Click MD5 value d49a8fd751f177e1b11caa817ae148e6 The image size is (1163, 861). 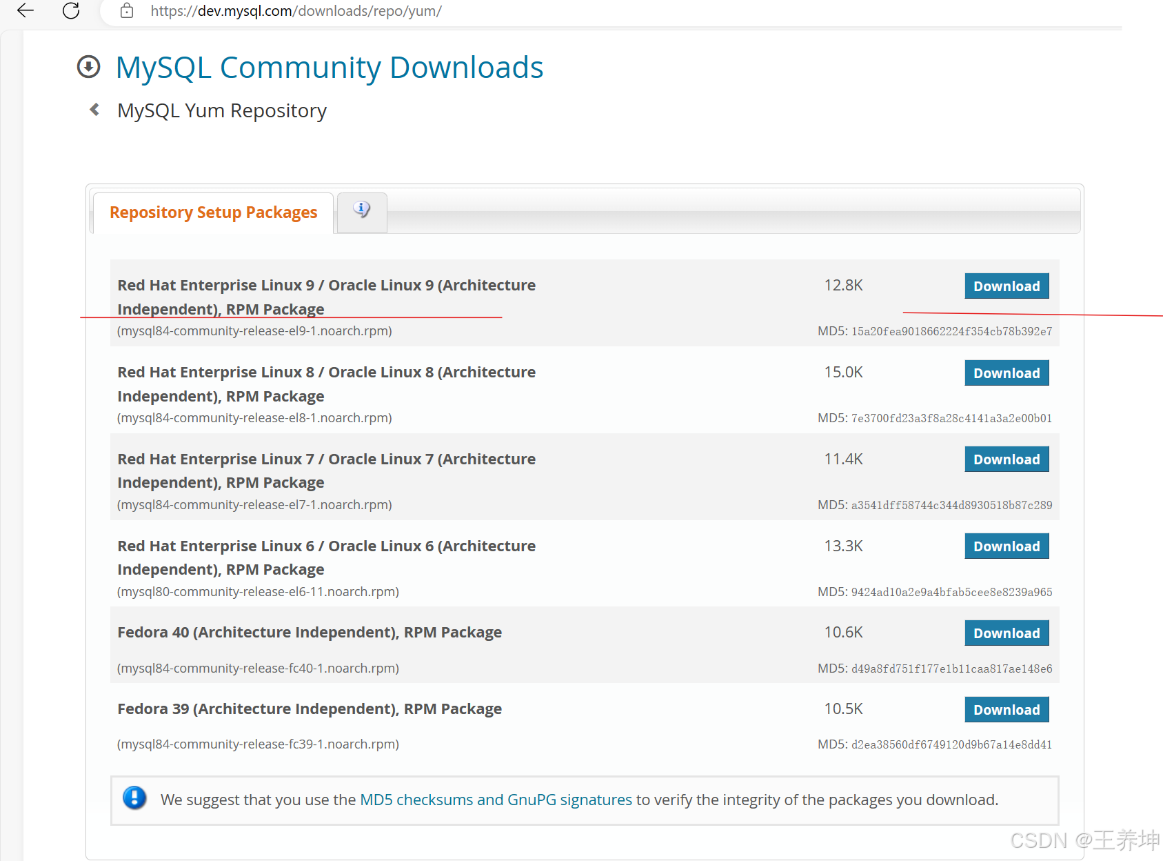pos(951,669)
